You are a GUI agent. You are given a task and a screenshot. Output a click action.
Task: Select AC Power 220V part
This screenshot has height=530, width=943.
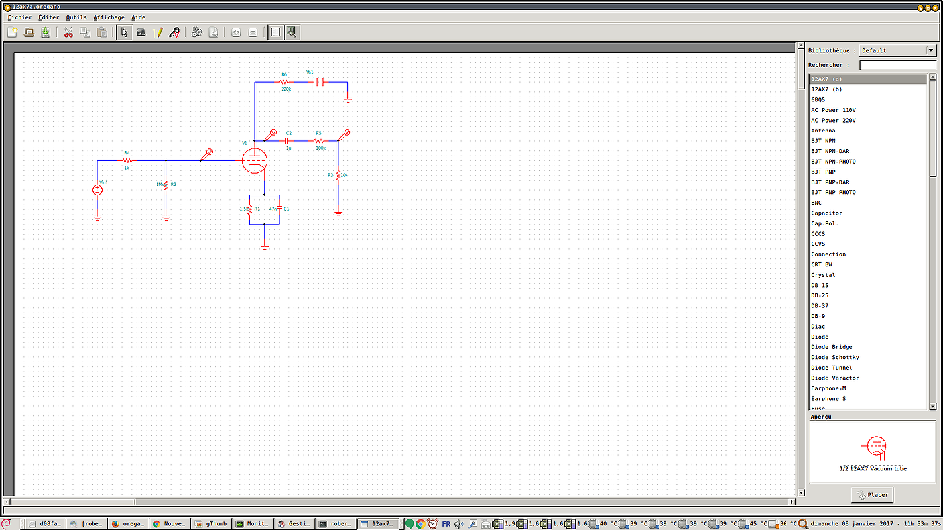pyautogui.click(x=867, y=121)
